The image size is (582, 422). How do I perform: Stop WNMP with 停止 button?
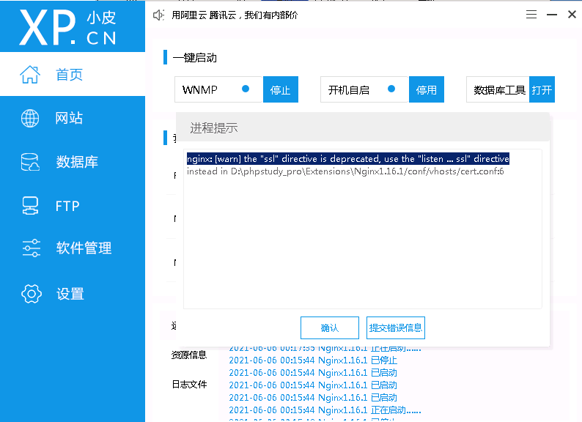[x=281, y=89]
